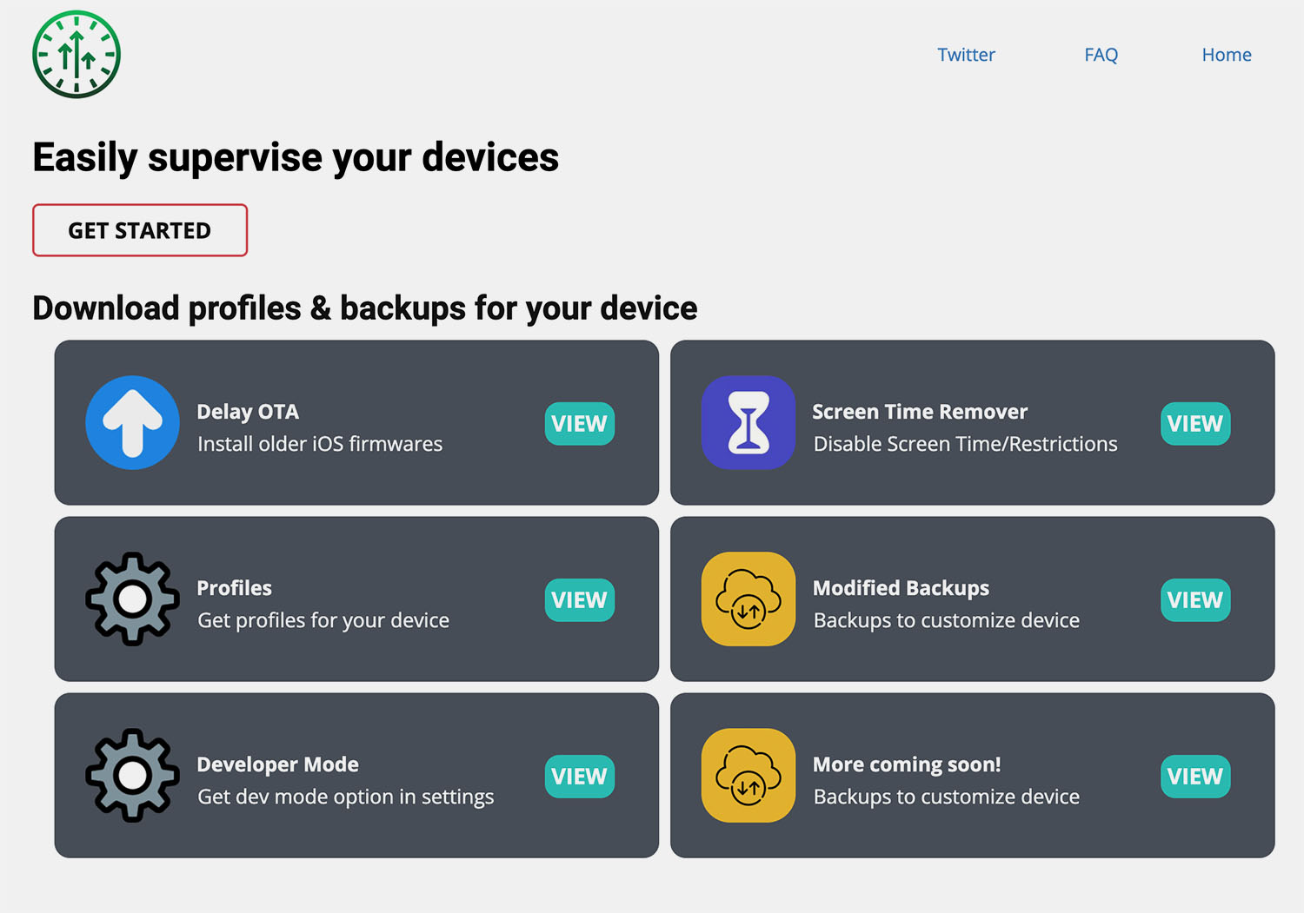
Task: Click the 'Modified Backups' title
Action: pos(901,588)
